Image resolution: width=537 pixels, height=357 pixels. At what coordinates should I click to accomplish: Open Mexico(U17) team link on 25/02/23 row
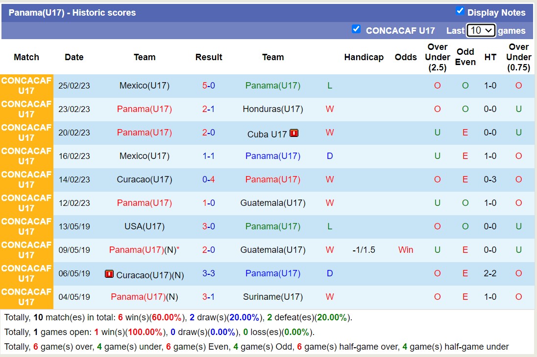(x=144, y=86)
